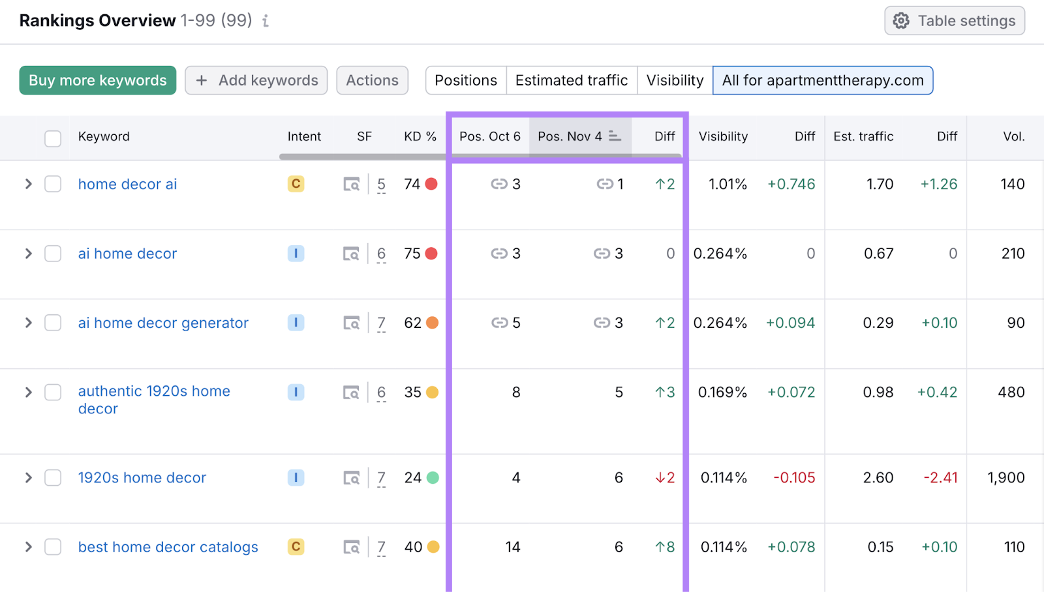Expand the row for ai home decor
The width and height of the screenshot is (1044, 592).
pos(28,254)
